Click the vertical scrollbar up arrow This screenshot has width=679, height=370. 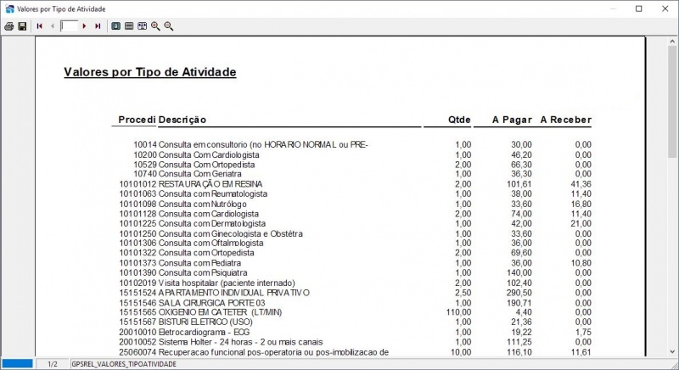672,42
